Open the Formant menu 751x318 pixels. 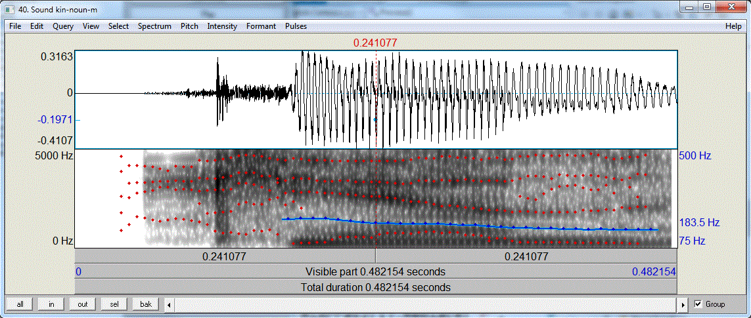click(x=261, y=26)
